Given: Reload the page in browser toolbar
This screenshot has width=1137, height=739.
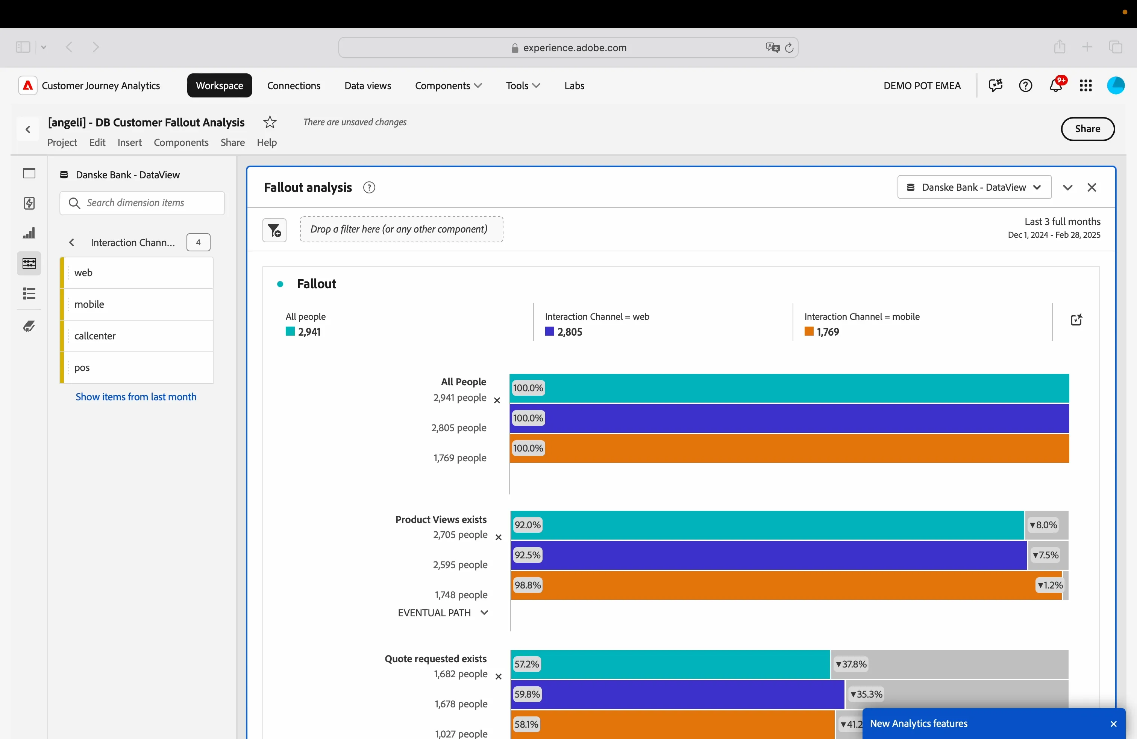Looking at the screenshot, I should click(789, 47).
